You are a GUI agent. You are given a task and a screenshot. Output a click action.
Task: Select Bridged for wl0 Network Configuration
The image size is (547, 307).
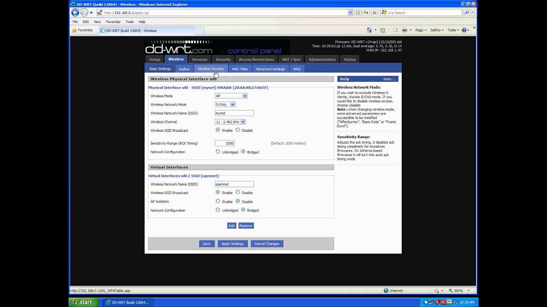coord(243,152)
